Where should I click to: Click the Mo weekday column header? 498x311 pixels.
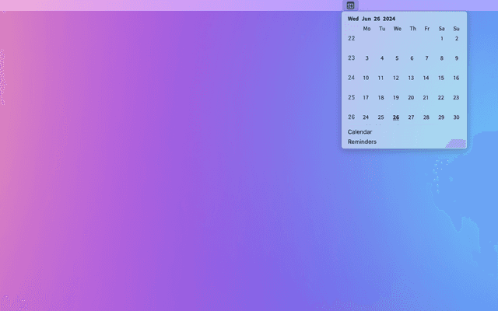click(x=366, y=29)
